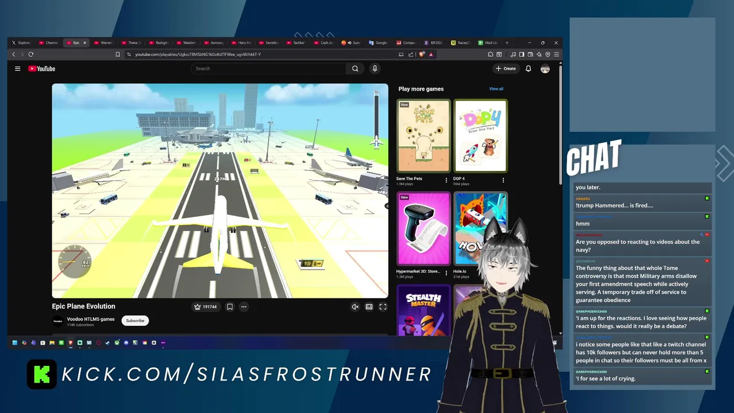Click the address bar URL
This screenshot has height=413, width=734.
pyautogui.click(x=198, y=54)
